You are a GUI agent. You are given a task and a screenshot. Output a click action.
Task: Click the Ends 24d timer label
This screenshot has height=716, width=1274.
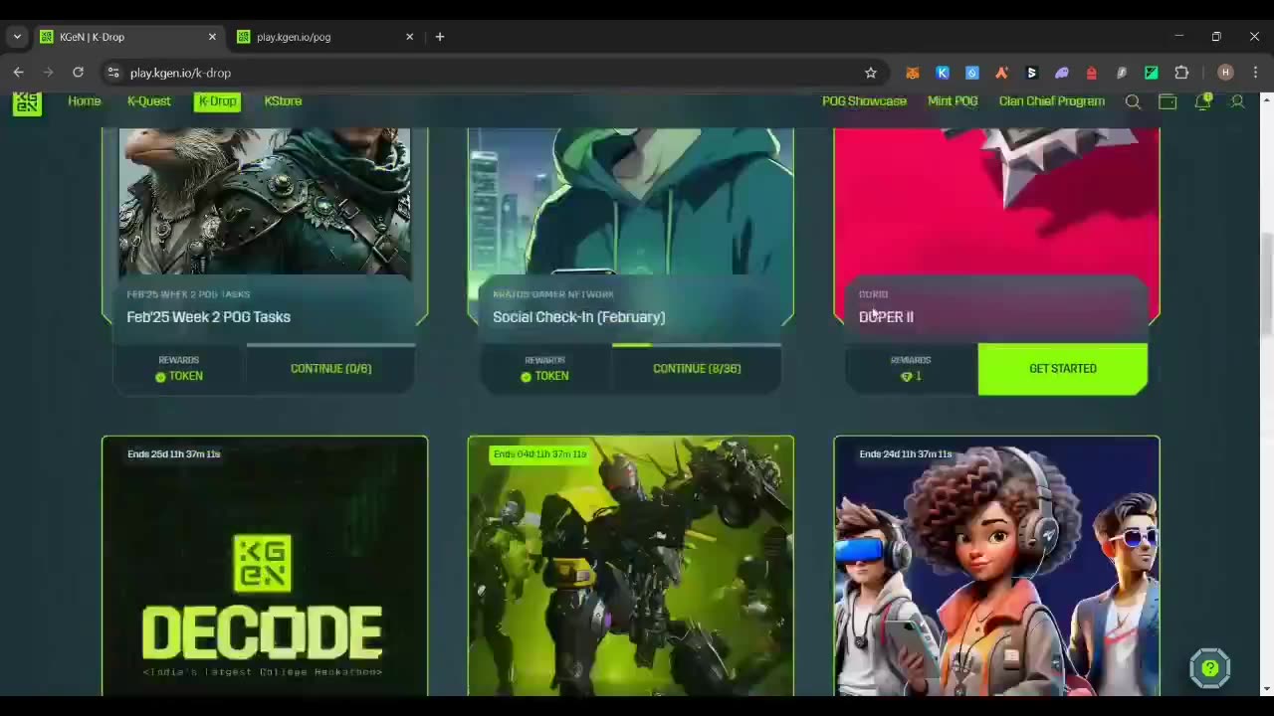point(906,454)
